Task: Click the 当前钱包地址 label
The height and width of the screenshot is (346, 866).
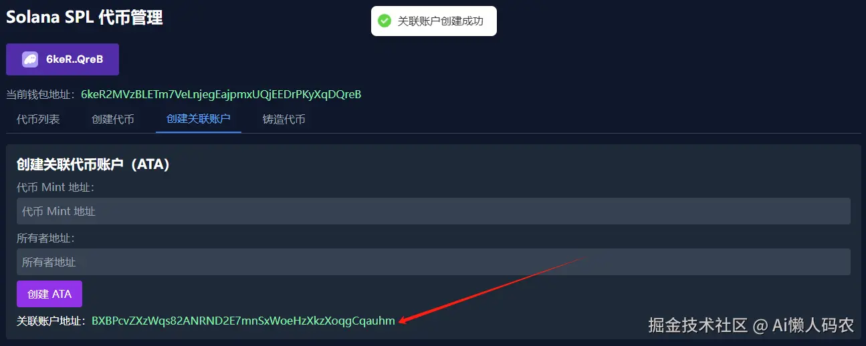Action: click(42, 95)
